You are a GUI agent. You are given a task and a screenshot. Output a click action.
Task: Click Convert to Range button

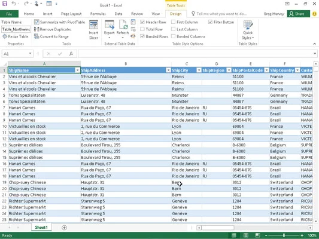tap(51, 36)
